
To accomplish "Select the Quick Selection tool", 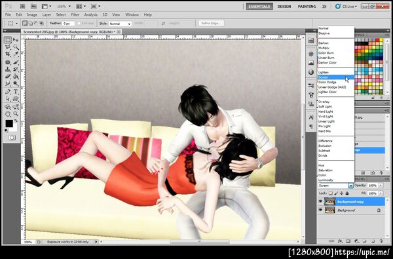I will point(16,47).
